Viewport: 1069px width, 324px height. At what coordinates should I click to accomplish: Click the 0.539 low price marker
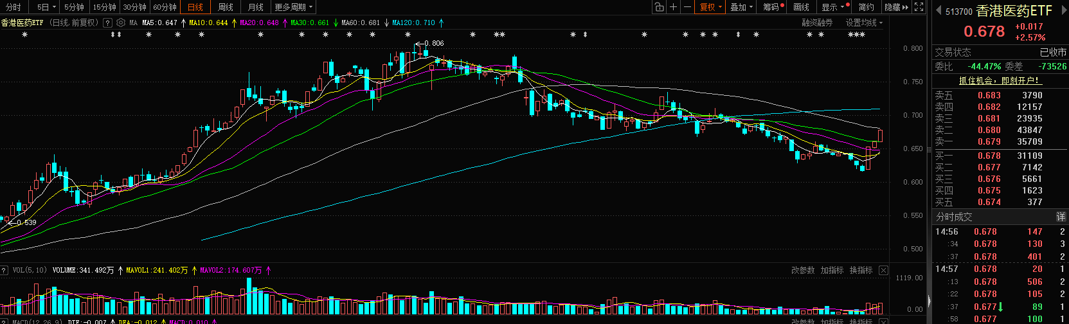[26, 222]
